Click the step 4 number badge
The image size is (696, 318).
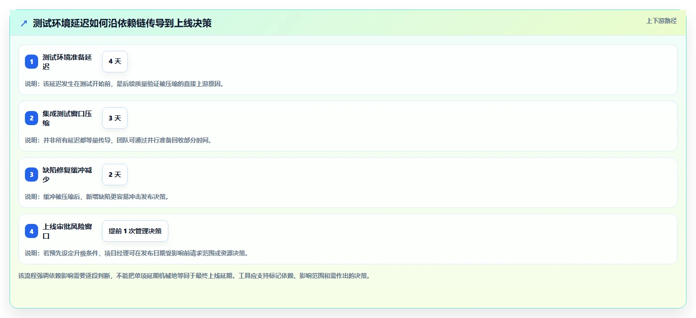coord(32,231)
